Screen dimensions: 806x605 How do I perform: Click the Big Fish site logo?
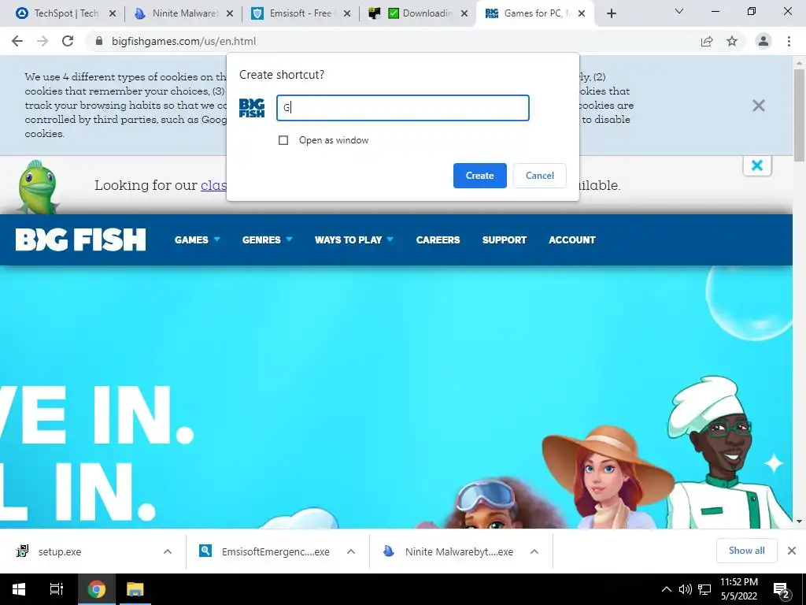[x=81, y=239]
